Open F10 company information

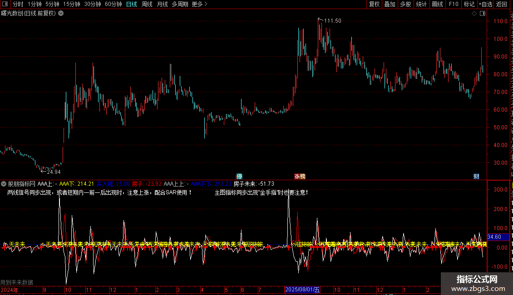coord(454,4)
